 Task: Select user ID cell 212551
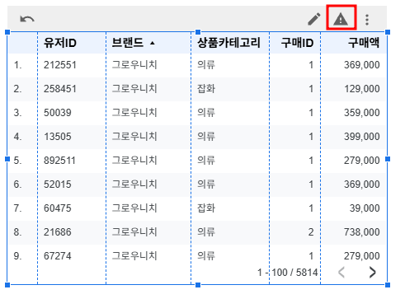[60, 65]
